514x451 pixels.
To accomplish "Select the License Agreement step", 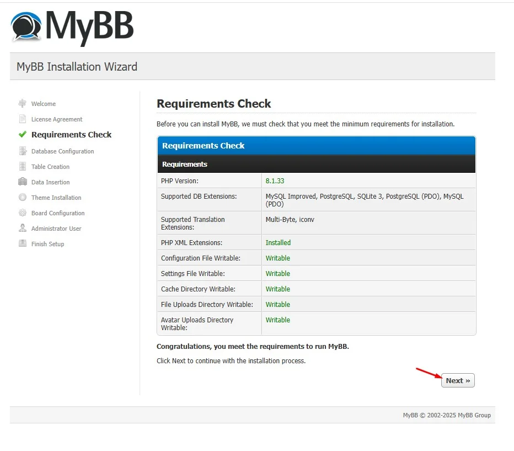I will [x=57, y=119].
